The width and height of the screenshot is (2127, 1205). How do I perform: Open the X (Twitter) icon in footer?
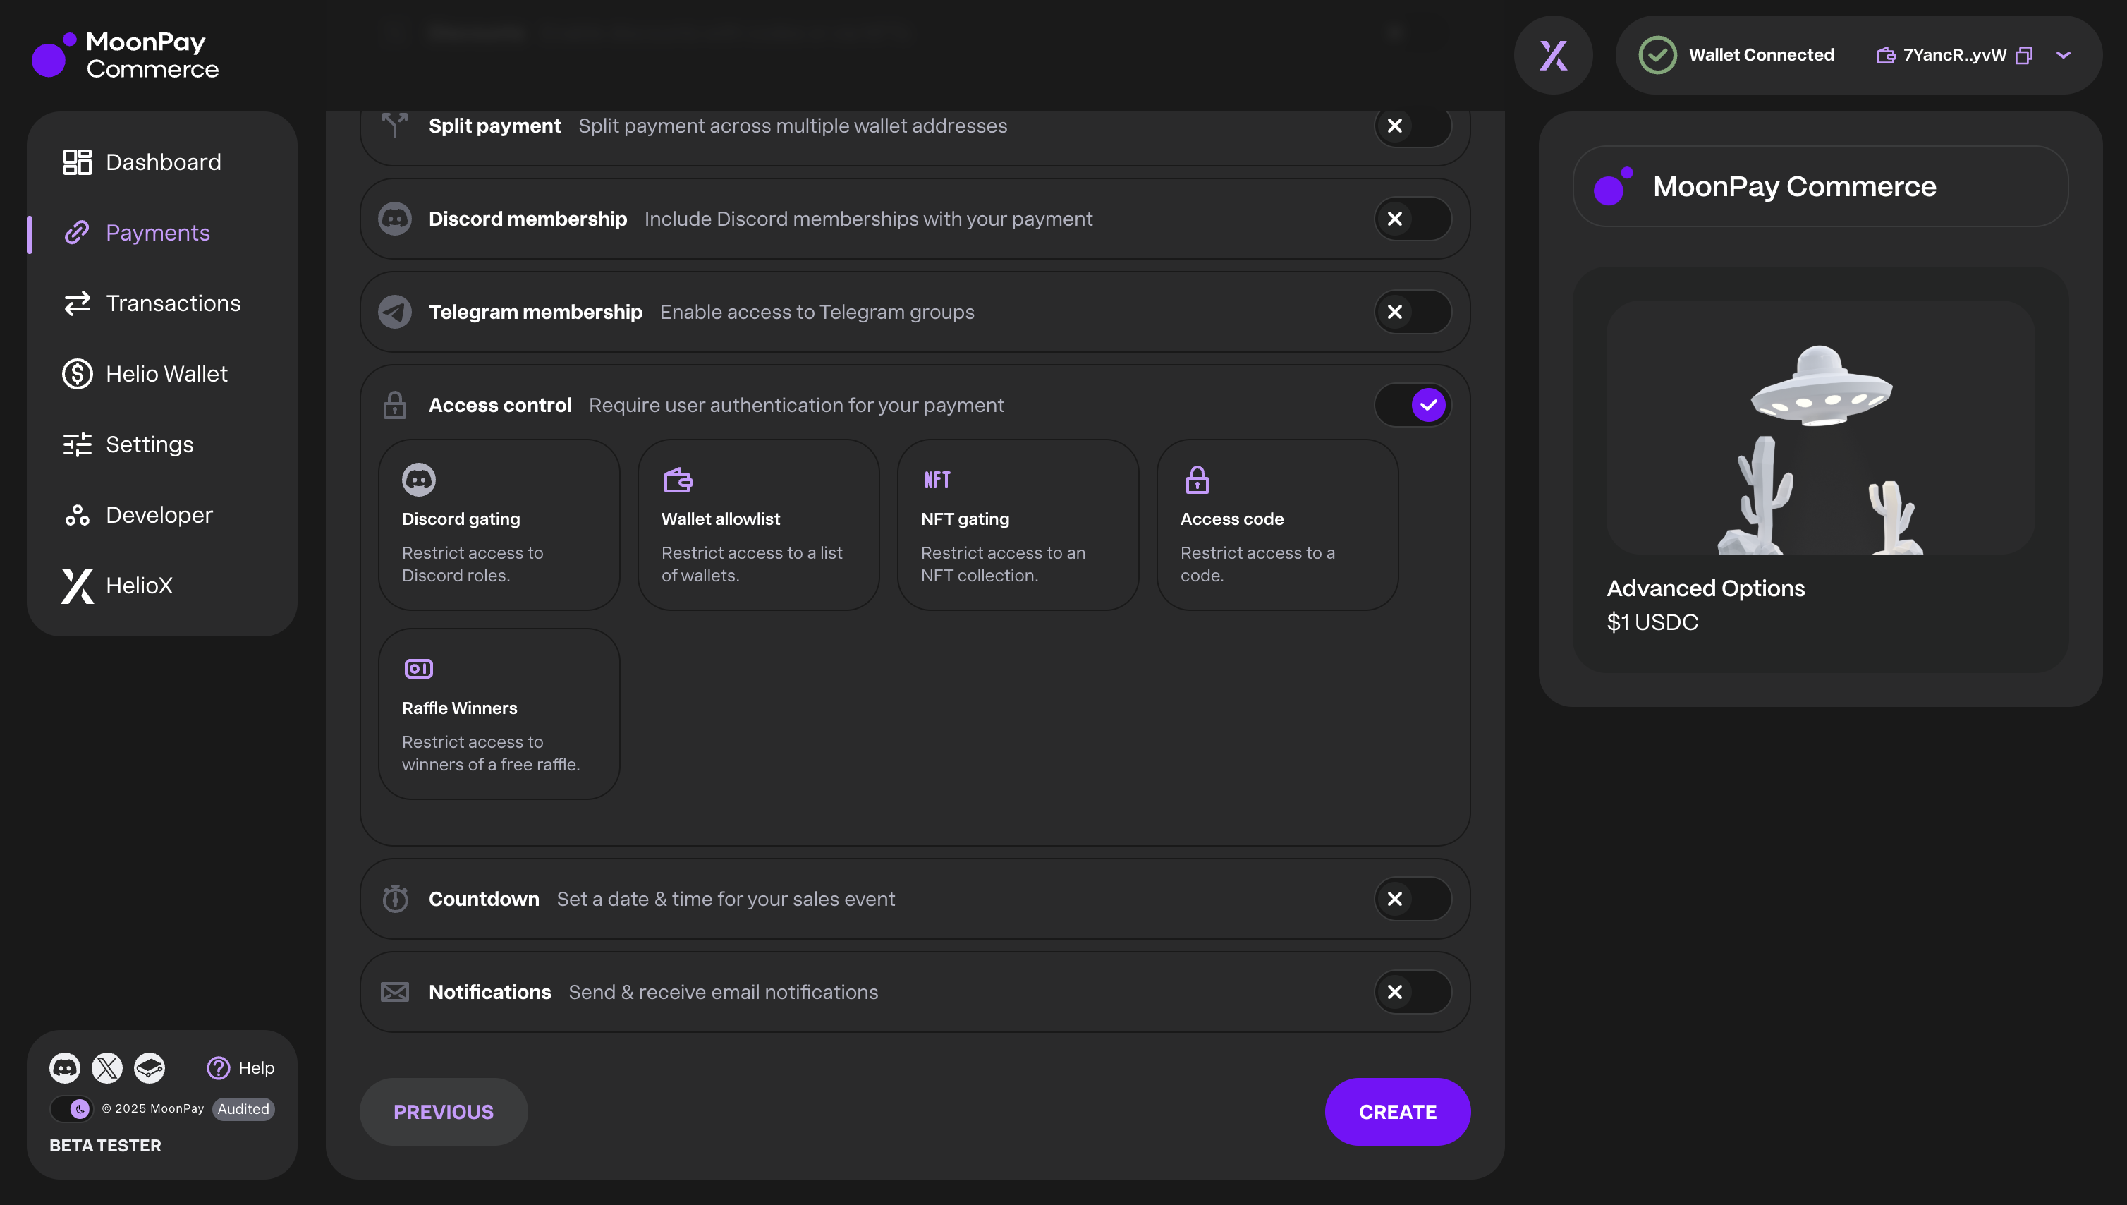106,1067
